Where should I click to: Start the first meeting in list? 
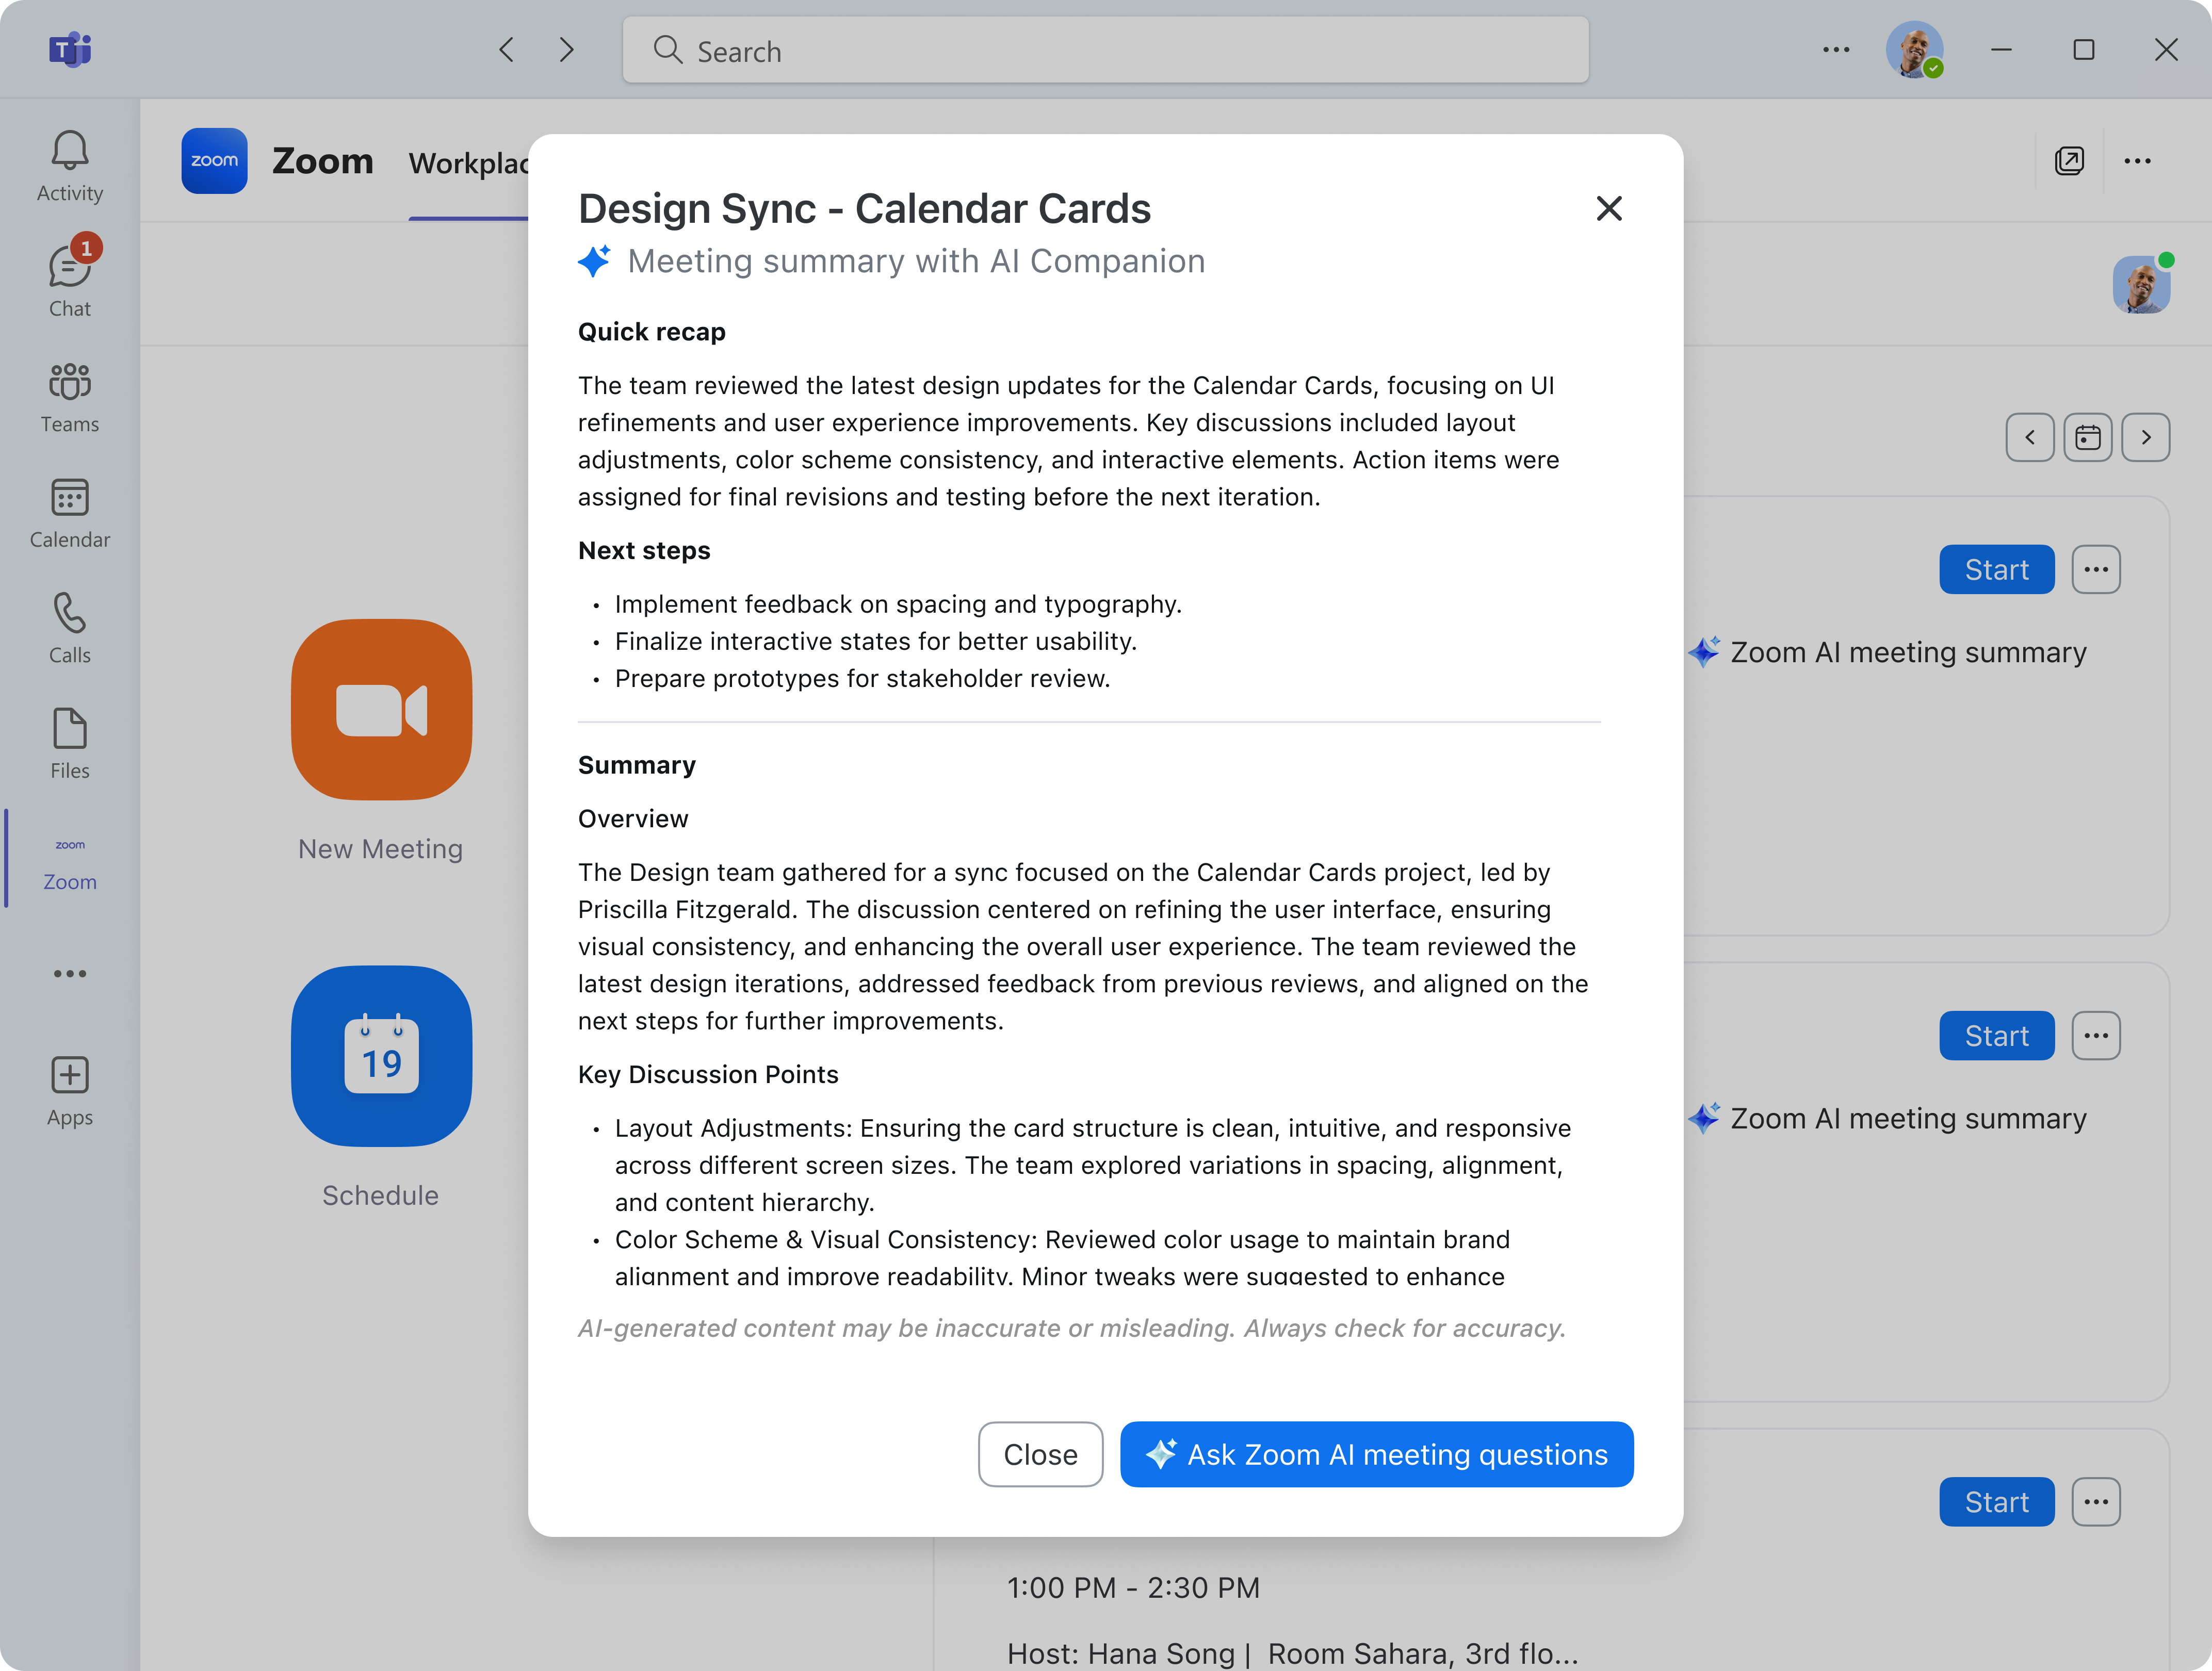click(x=1997, y=569)
